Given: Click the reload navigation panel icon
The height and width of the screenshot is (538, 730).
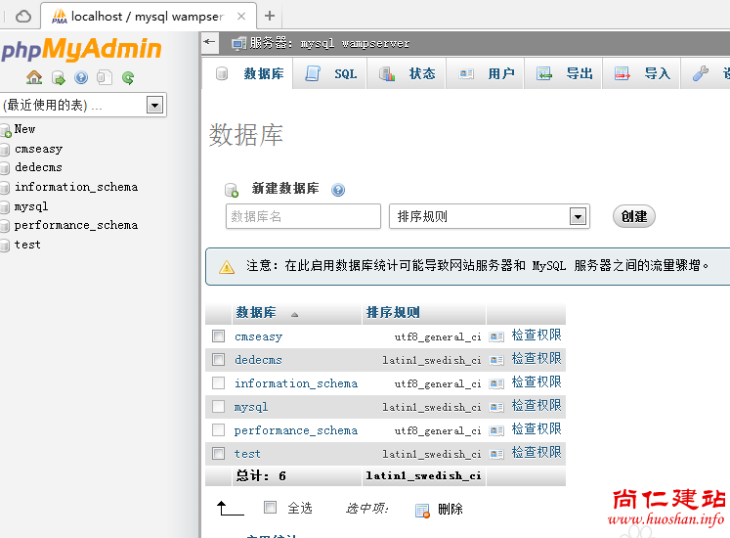Looking at the screenshot, I should (128, 78).
